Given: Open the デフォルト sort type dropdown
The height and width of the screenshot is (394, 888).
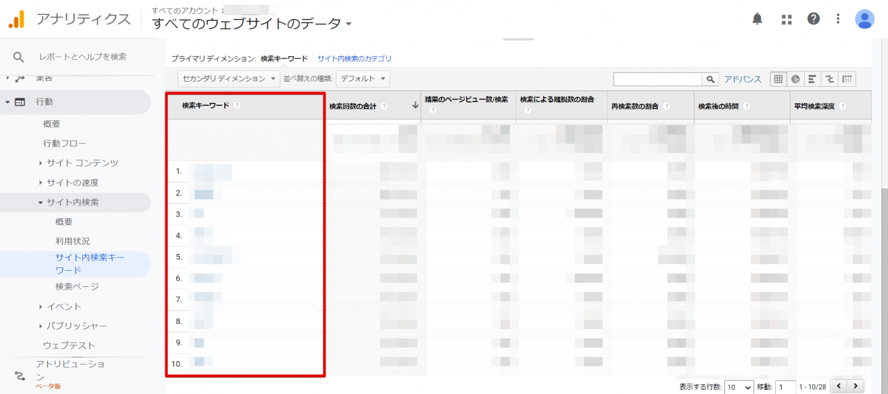Looking at the screenshot, I should pyautogui.click(x=362, y=79).
